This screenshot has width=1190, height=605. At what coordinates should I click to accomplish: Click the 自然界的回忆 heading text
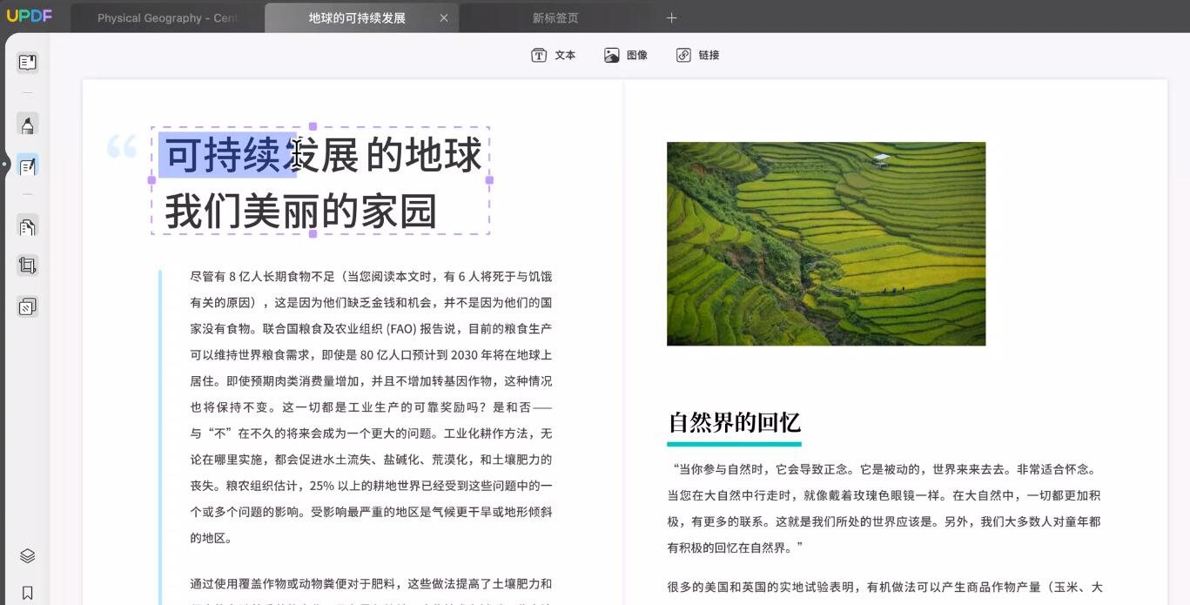click(734, 423)
